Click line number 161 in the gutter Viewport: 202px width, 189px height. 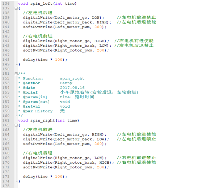[6, 120]
